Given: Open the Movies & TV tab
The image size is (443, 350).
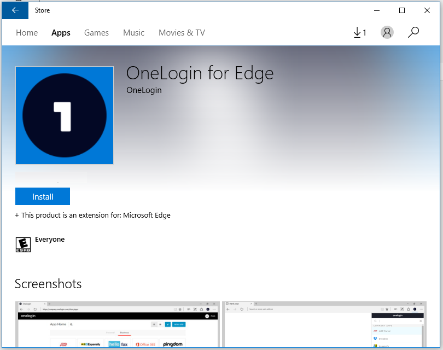Looking at the screenshot, I should [182, 33].
